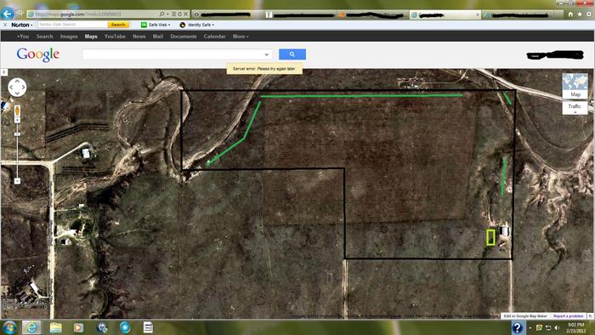This screenshot has height=335, width=595.
Task: Switch to Map view thumbnail
Action: coord(575,86)
